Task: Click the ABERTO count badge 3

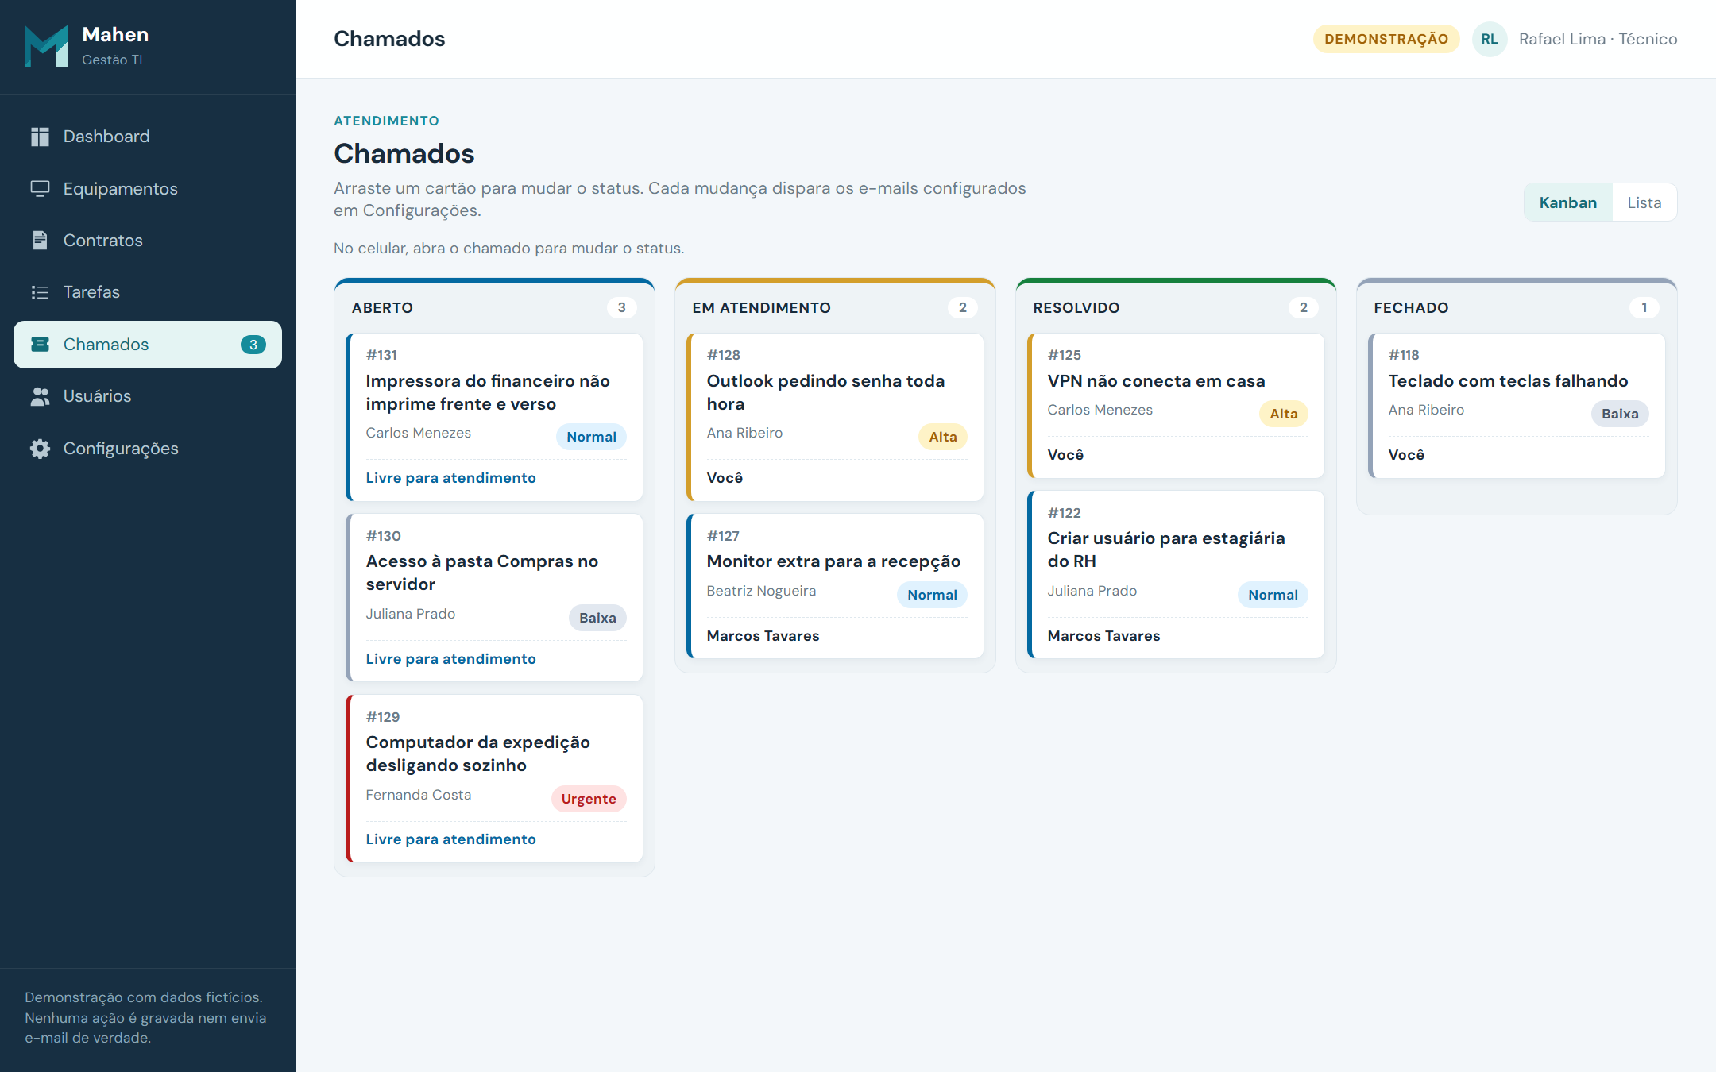Action: coord(622,307)
